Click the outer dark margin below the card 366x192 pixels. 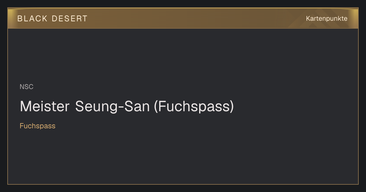[x=183, y=188]
